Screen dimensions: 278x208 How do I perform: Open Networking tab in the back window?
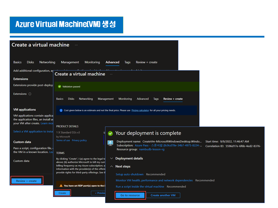47,62
